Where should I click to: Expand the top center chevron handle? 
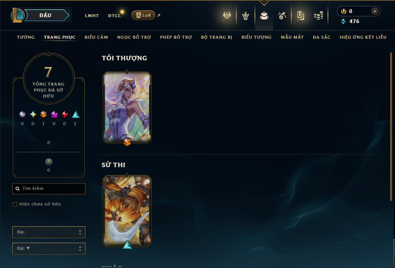click(264, 3)
